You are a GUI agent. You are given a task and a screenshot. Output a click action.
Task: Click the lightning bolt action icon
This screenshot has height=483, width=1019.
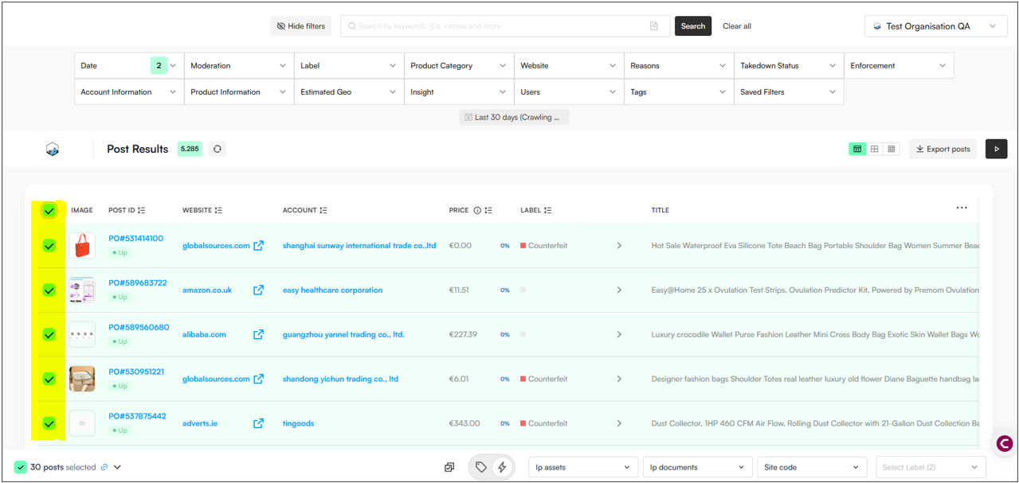(502, 467)
